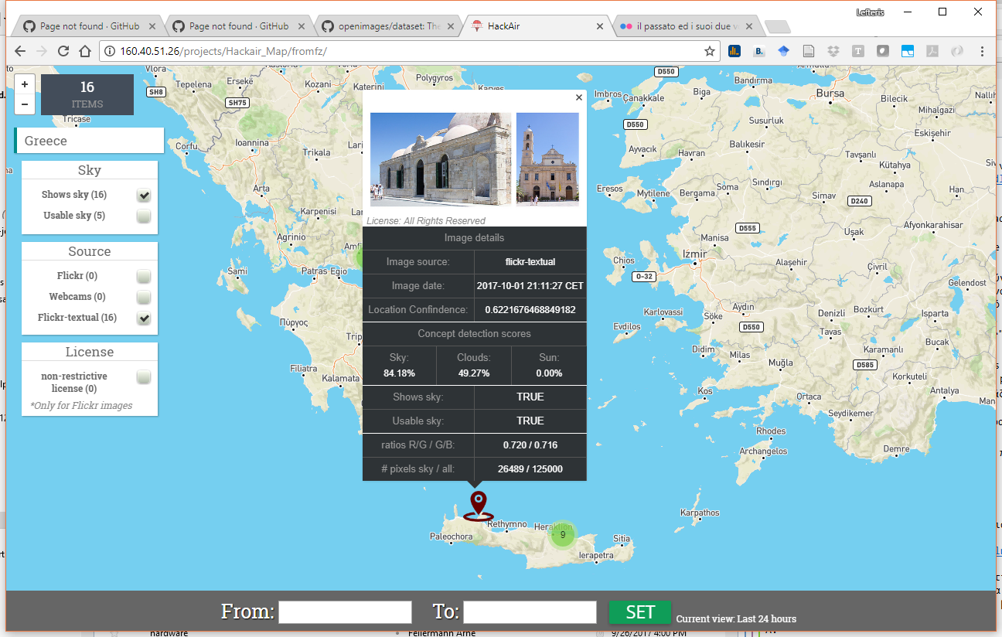Click location confidence value 0.6221676468849182

click(x=530, y=310)
